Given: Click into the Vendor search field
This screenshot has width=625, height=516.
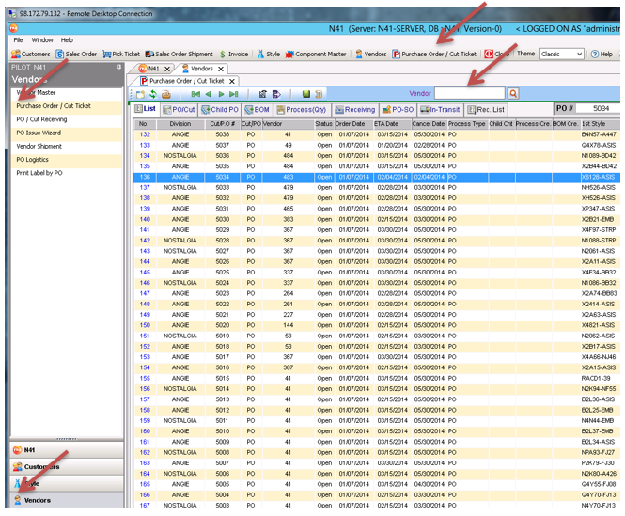Looking at the screenshot, I should click(468, 94).
